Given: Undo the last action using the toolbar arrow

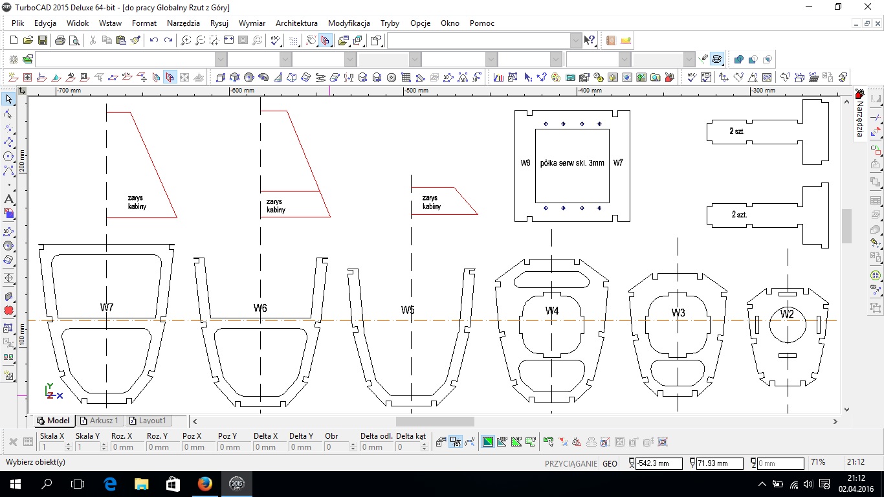Looking at the screenshot, I should (153, 40).
